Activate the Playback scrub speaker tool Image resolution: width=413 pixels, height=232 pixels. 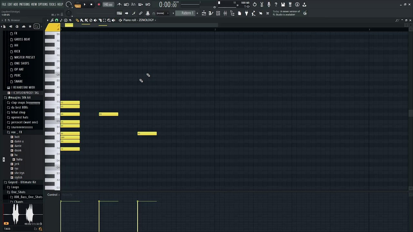[113, 20]
